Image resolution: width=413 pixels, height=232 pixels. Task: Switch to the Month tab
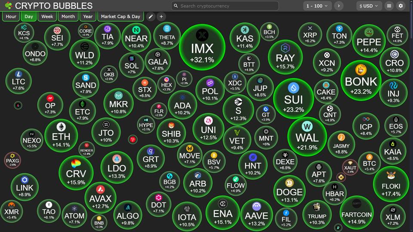click(x=68, y=17)
